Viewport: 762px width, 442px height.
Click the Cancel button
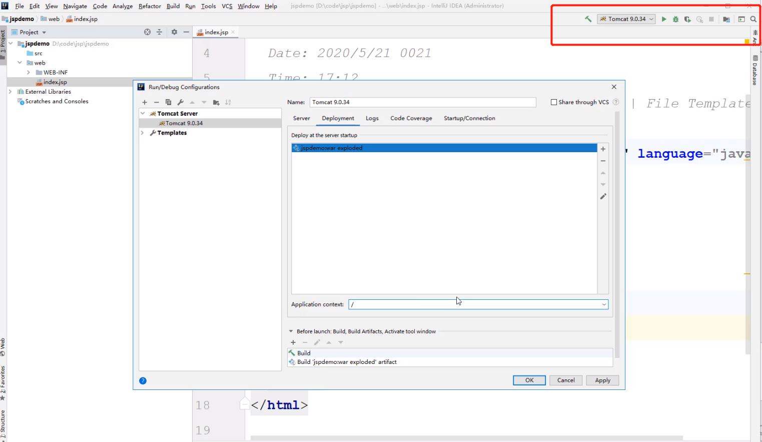click(566, 380)
